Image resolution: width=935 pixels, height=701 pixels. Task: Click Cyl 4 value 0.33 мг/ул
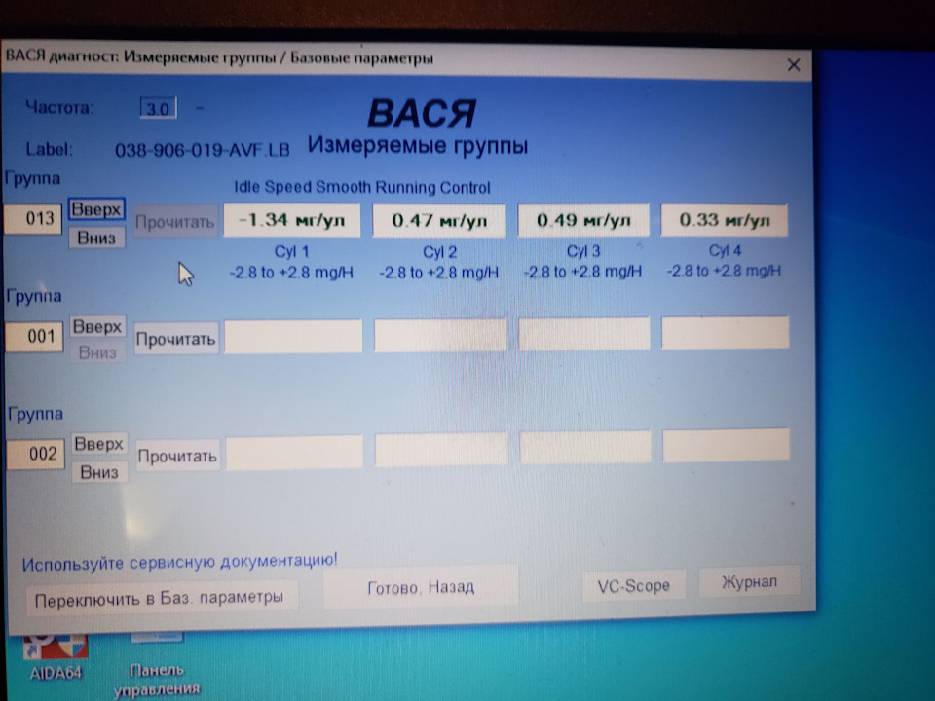[x=725, y=220]
